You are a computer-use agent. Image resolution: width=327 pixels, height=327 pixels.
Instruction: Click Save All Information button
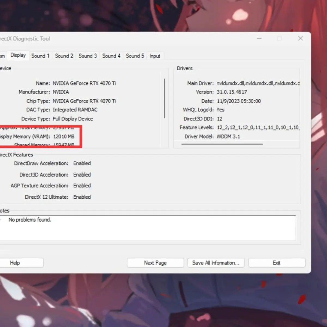tap(216, 263)
